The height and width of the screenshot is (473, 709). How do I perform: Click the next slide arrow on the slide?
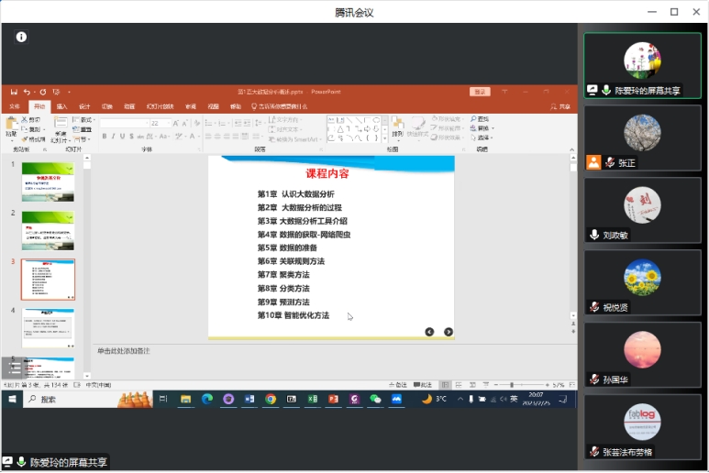coord(449,332)
